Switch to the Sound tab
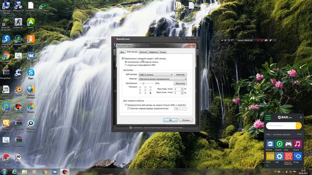 (x=122, y=52)
